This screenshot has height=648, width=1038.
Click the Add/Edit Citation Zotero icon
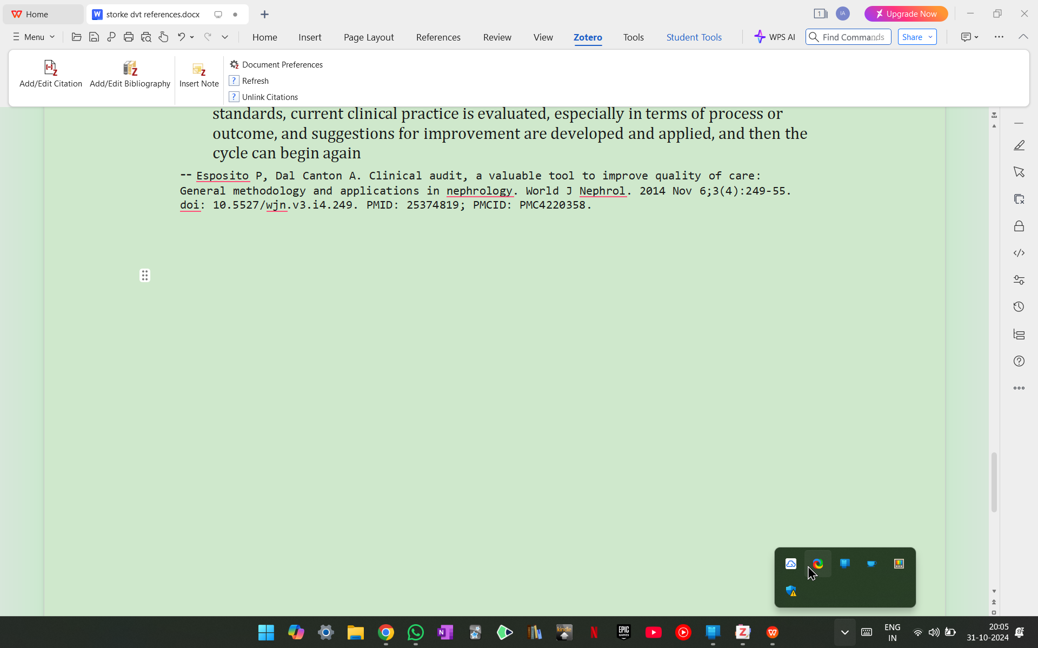[50, 69]
